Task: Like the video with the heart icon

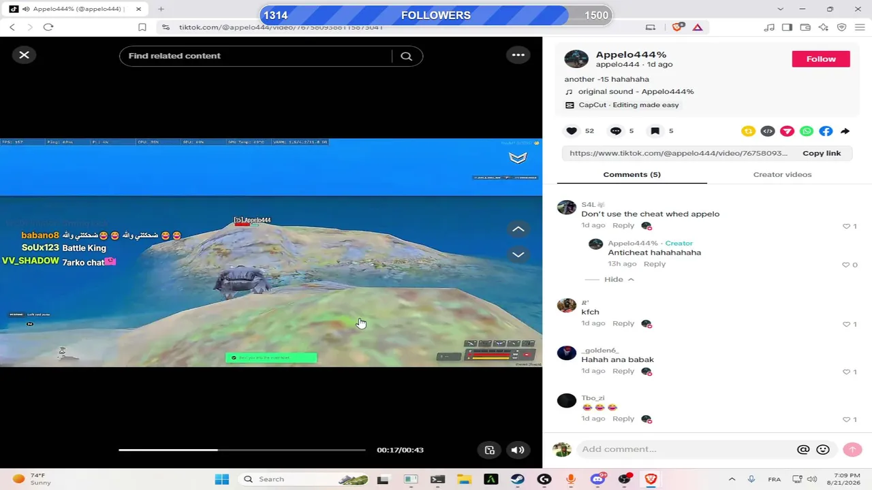Action: coord(572,131)
